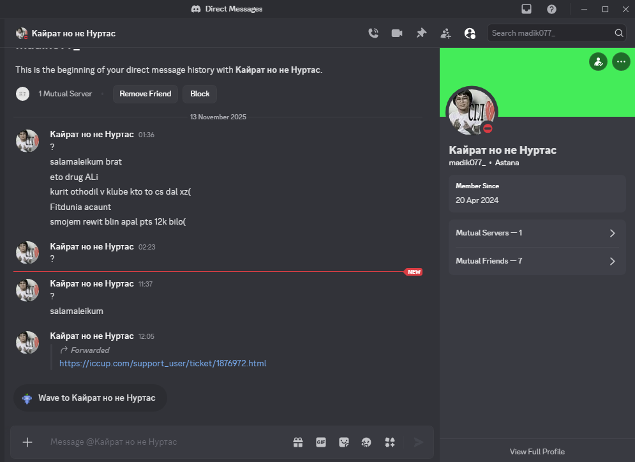Image resolution: width=635 pixels, height=462 pixels.
Task: Click the profile panel display name
Action: coord(502,150)
